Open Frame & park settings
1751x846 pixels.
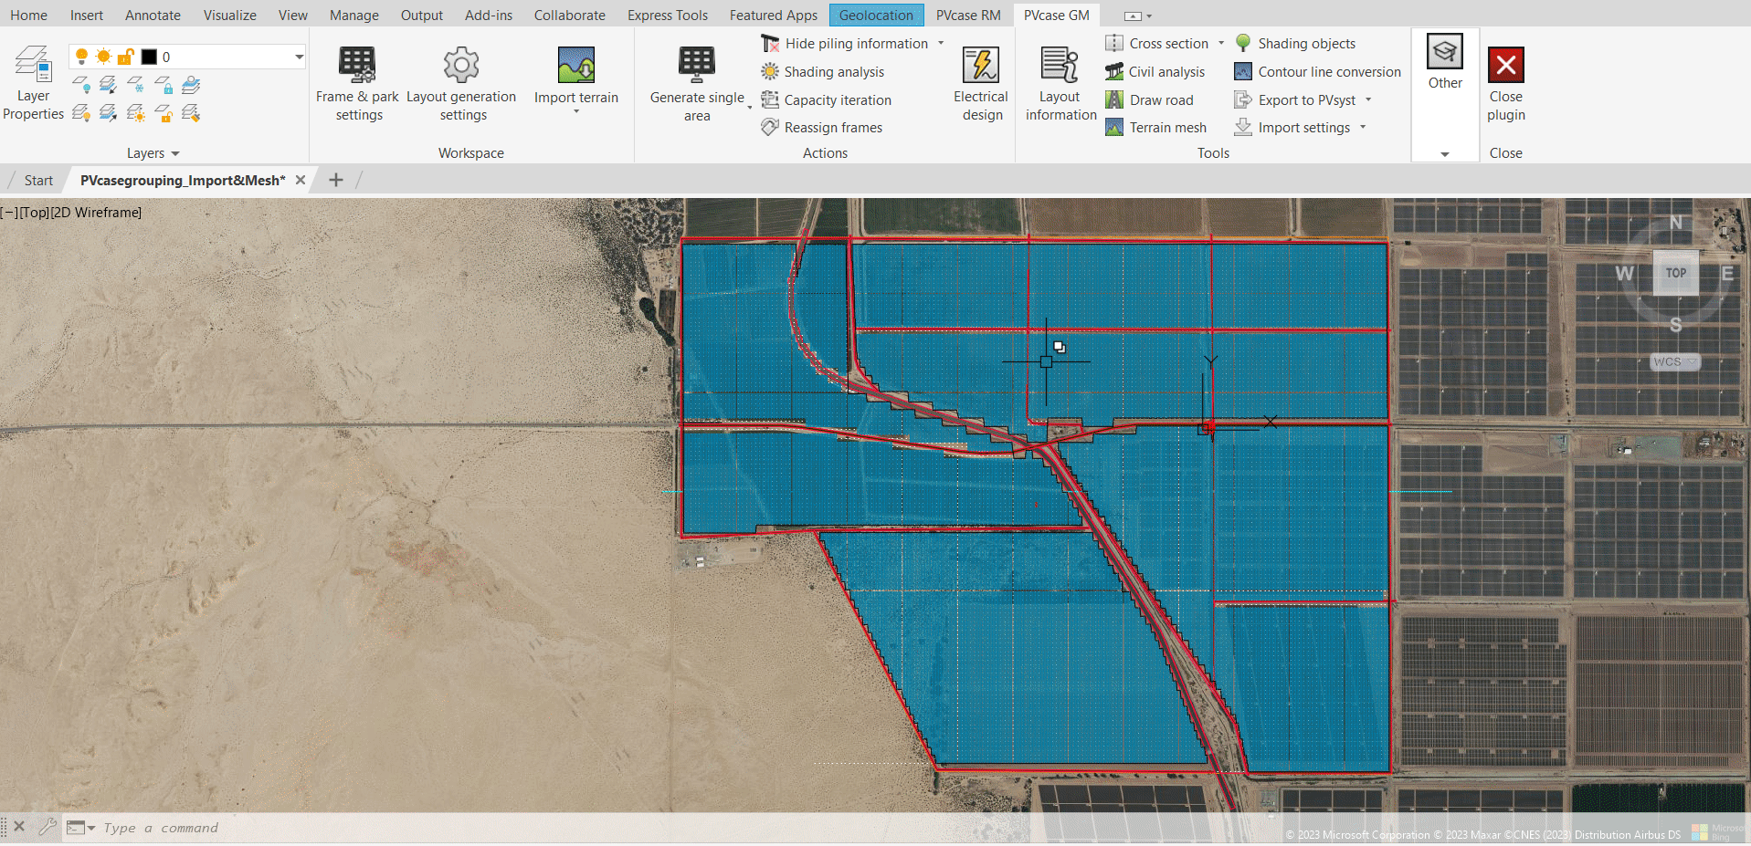point(357,66)
